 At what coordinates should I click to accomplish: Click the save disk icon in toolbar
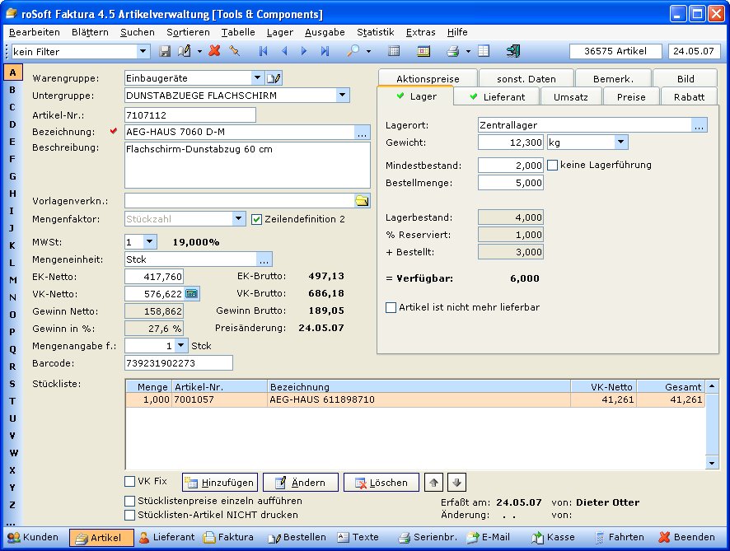[x=165, y=51]
